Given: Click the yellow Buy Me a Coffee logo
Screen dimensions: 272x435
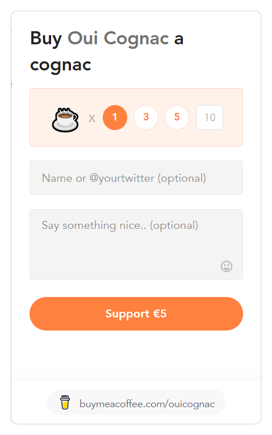Looking at the screenshot, I should [65, 402].
